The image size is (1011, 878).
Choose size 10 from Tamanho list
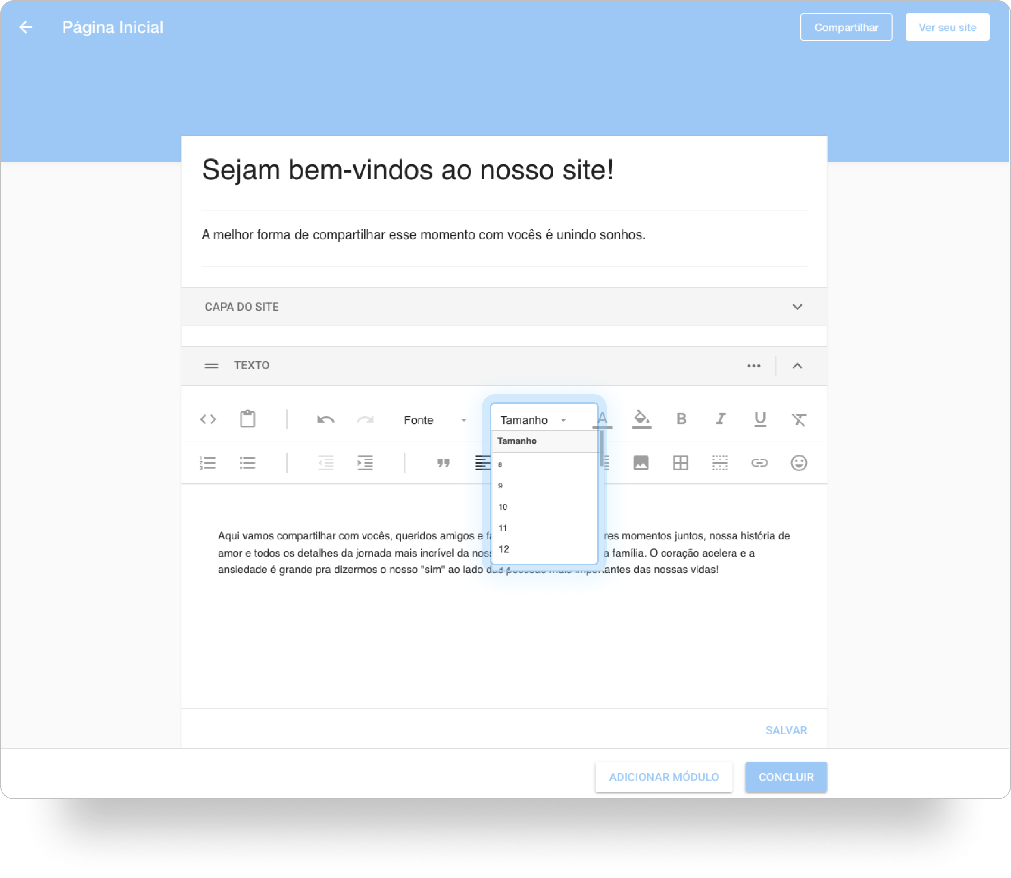click(503, 507)
